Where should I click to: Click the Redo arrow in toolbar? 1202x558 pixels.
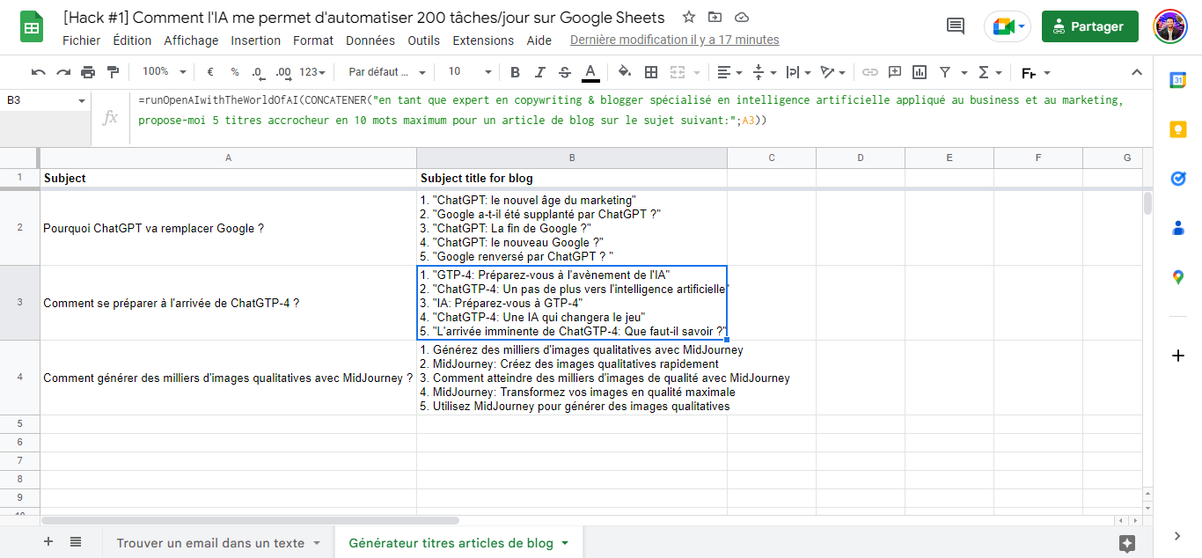(63, 72)
